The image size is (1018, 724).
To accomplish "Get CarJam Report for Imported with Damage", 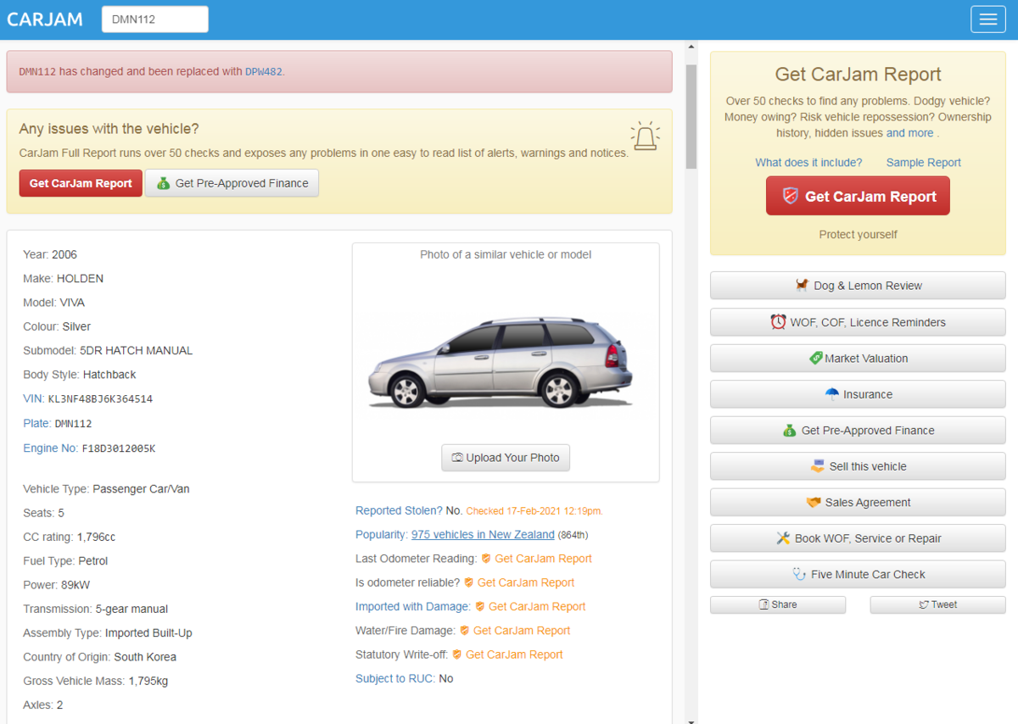I will point(530,607).
